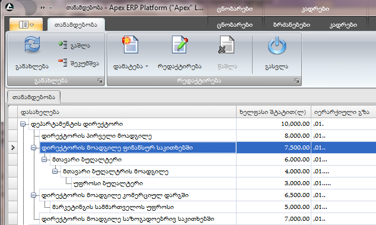The height and width of the screenshot is (225, 376).
Task: Click the salary cell 10,000.00
Action: coord(273,124)
